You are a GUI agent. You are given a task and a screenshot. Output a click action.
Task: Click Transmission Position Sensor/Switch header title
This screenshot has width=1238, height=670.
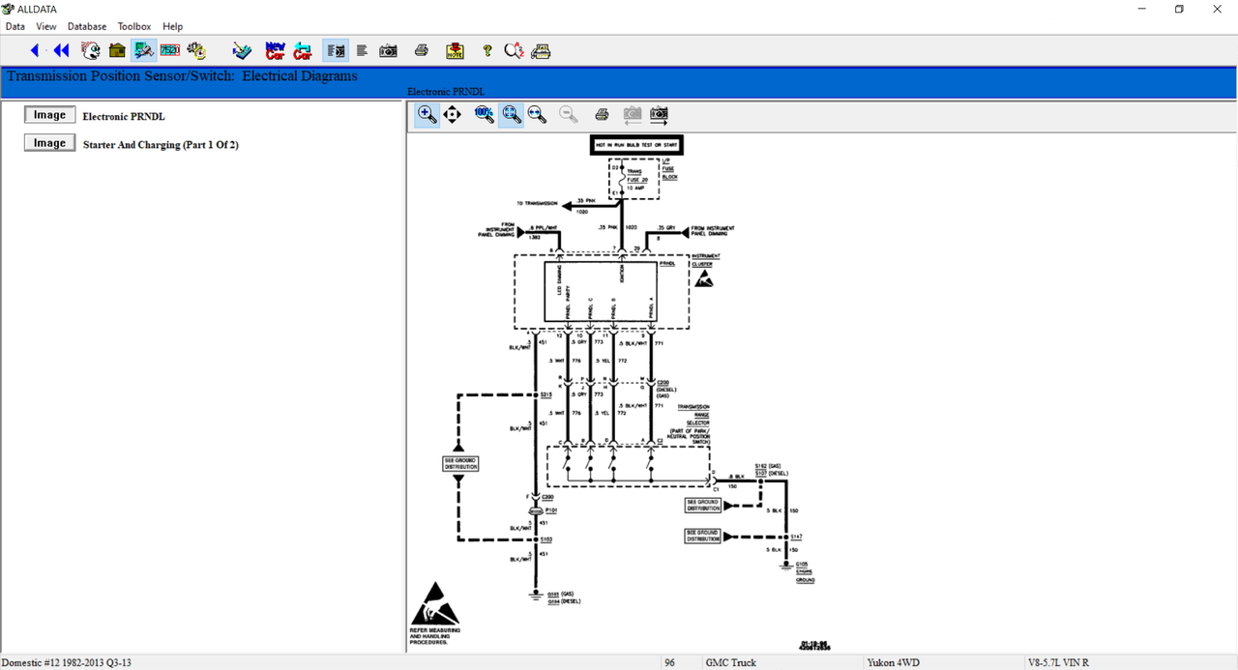pyautogui.click(x=182, y=76)
